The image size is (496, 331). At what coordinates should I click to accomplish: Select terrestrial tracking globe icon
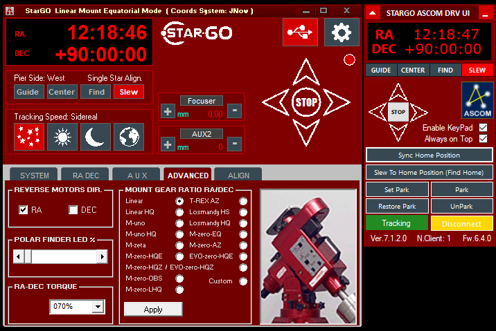[x=129, y=137]
